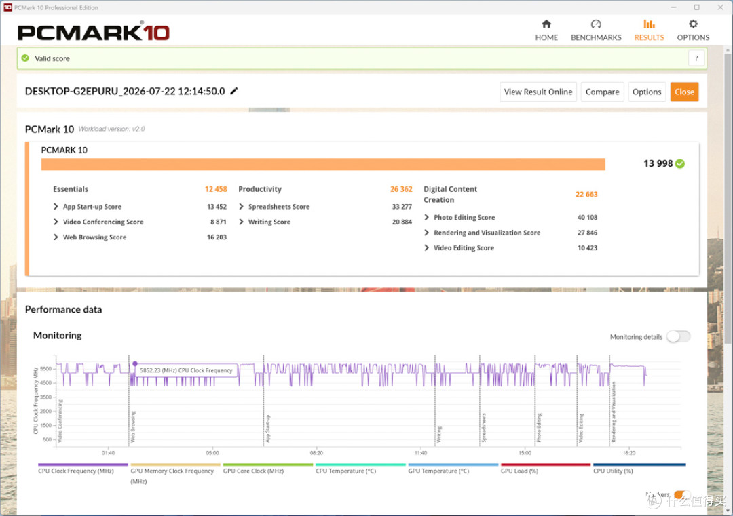Click the Valid score message text
Image resolution: width=733 pixels, height=516 pixels.
coord(52,58)
